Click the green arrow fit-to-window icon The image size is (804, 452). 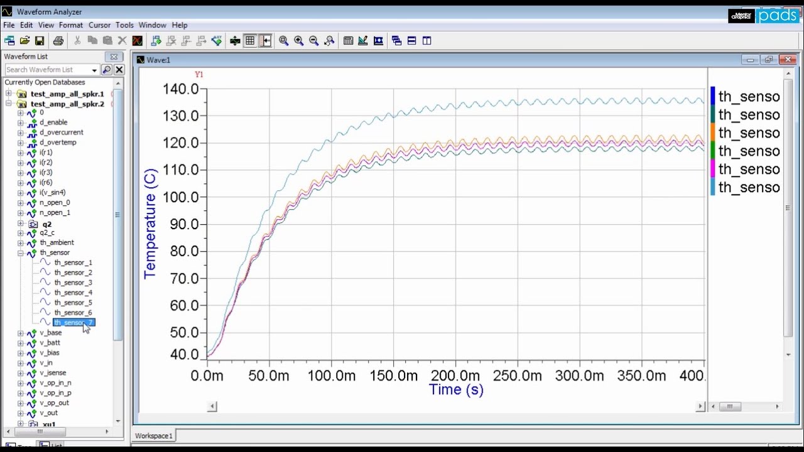tap(235, 41)
